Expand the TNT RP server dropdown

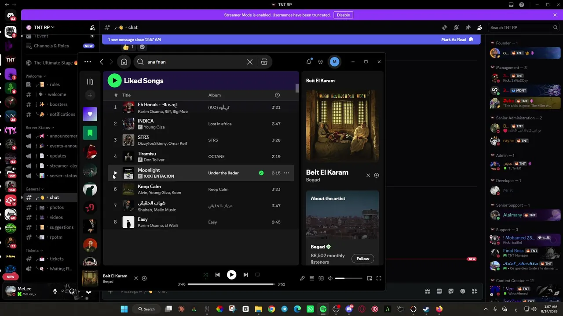pos(44,27)
